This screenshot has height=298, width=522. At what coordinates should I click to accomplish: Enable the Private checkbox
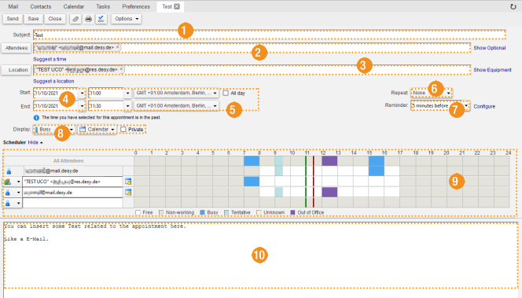(x=123, y=129)
